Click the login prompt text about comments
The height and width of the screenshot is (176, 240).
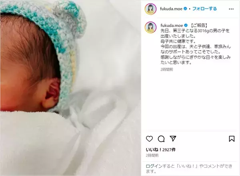click(x=189, y=169)
